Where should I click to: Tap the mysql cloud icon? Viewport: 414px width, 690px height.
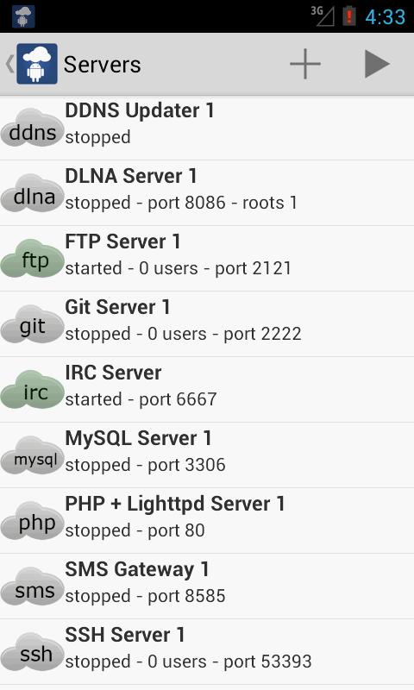[33, 455]
